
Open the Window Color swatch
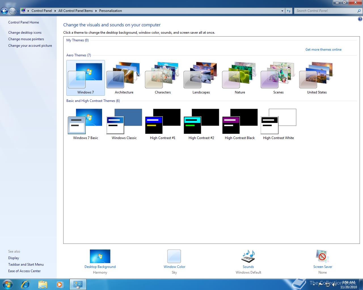point(174,256)
